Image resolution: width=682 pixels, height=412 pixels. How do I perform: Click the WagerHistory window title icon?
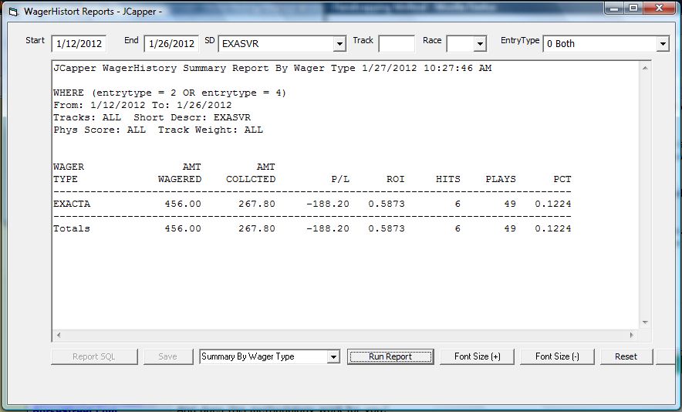click(x=13, y=12)
